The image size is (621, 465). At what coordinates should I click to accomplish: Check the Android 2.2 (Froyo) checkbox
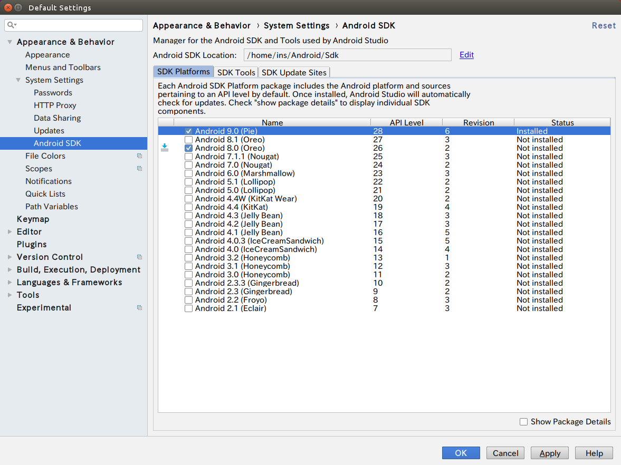pyautogui.click(x=188, y=300)
